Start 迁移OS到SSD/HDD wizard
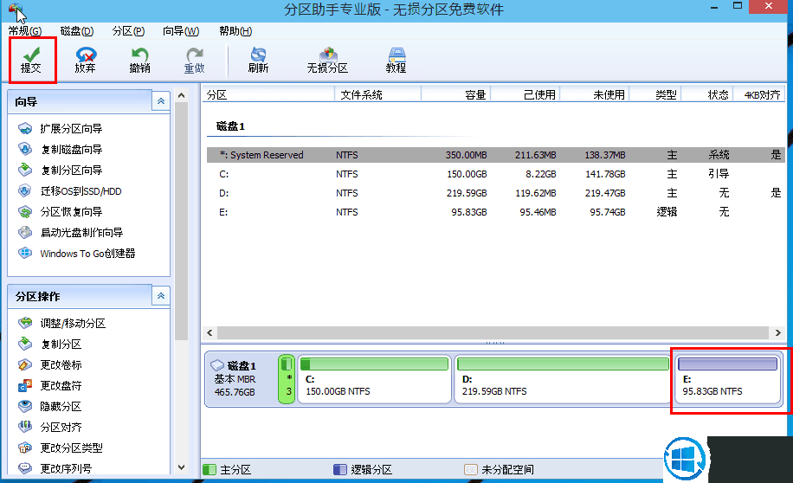Screen dimensions: 793x483 pyautogui.click(x=70, y=191)
